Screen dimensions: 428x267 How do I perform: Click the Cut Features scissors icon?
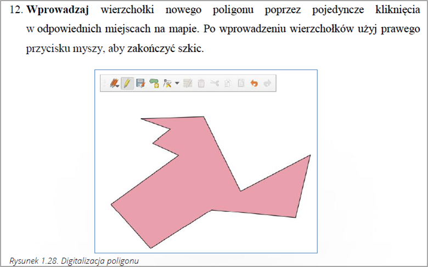(215, 83)
